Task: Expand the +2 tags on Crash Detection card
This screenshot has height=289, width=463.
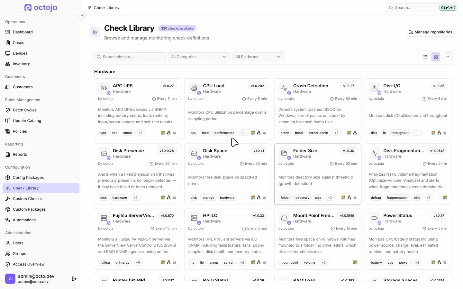Action: (336, 133)
